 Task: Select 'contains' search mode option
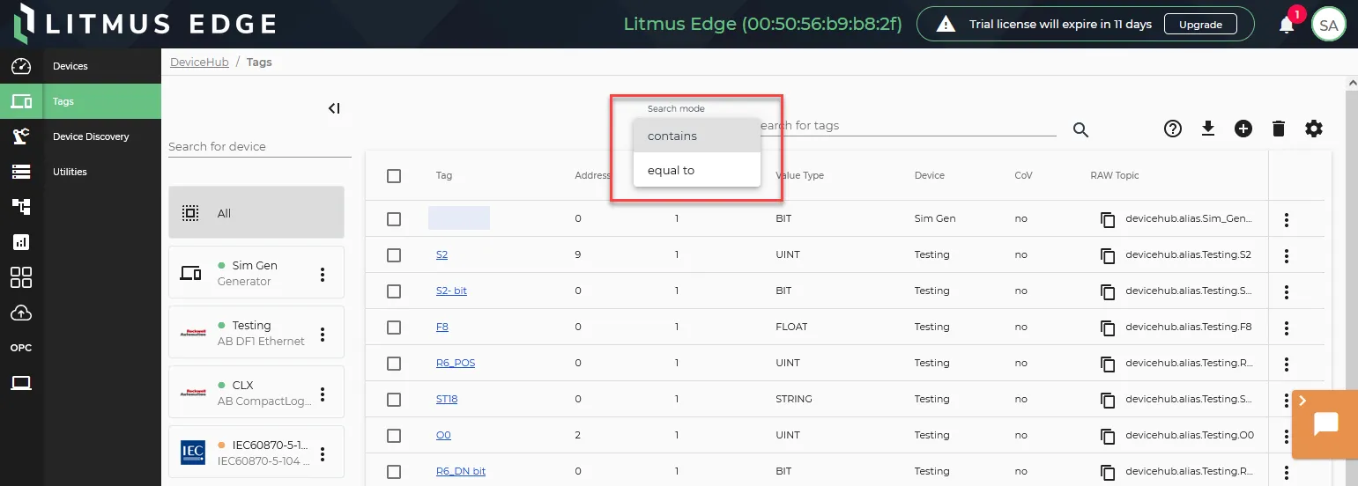(696, 136)
